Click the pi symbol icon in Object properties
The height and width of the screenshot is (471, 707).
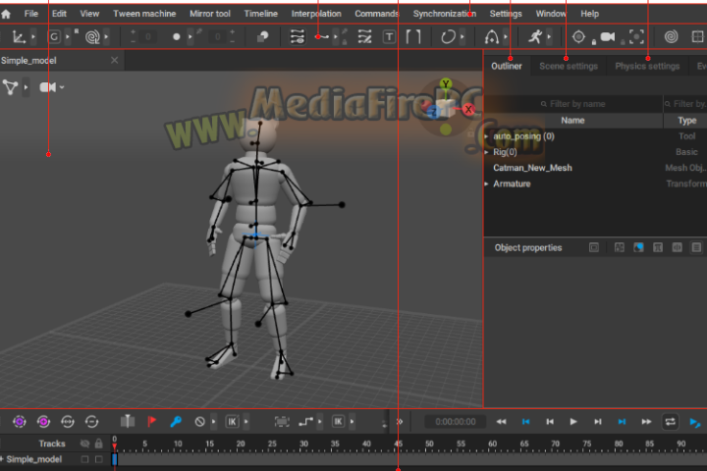pyautogui.click(x=658, y=247)
